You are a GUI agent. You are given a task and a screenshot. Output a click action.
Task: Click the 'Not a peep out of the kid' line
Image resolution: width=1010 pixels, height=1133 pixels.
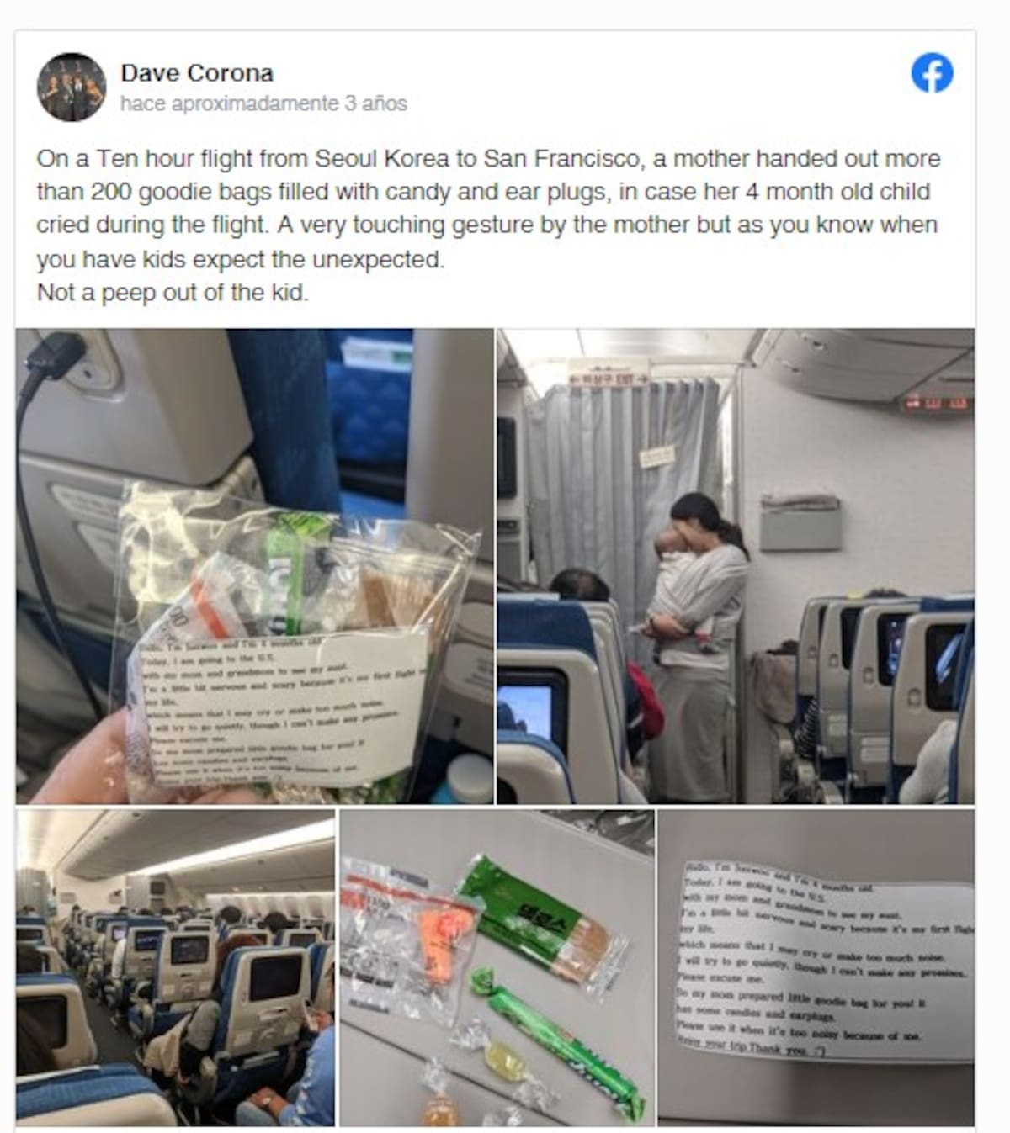(173, 293)
